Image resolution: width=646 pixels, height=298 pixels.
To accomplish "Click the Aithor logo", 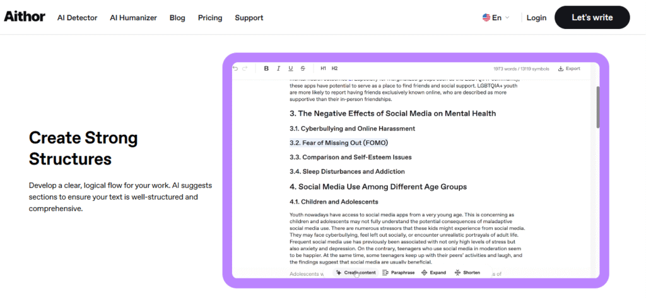I will pyautogui.click(x=25, y=17).
